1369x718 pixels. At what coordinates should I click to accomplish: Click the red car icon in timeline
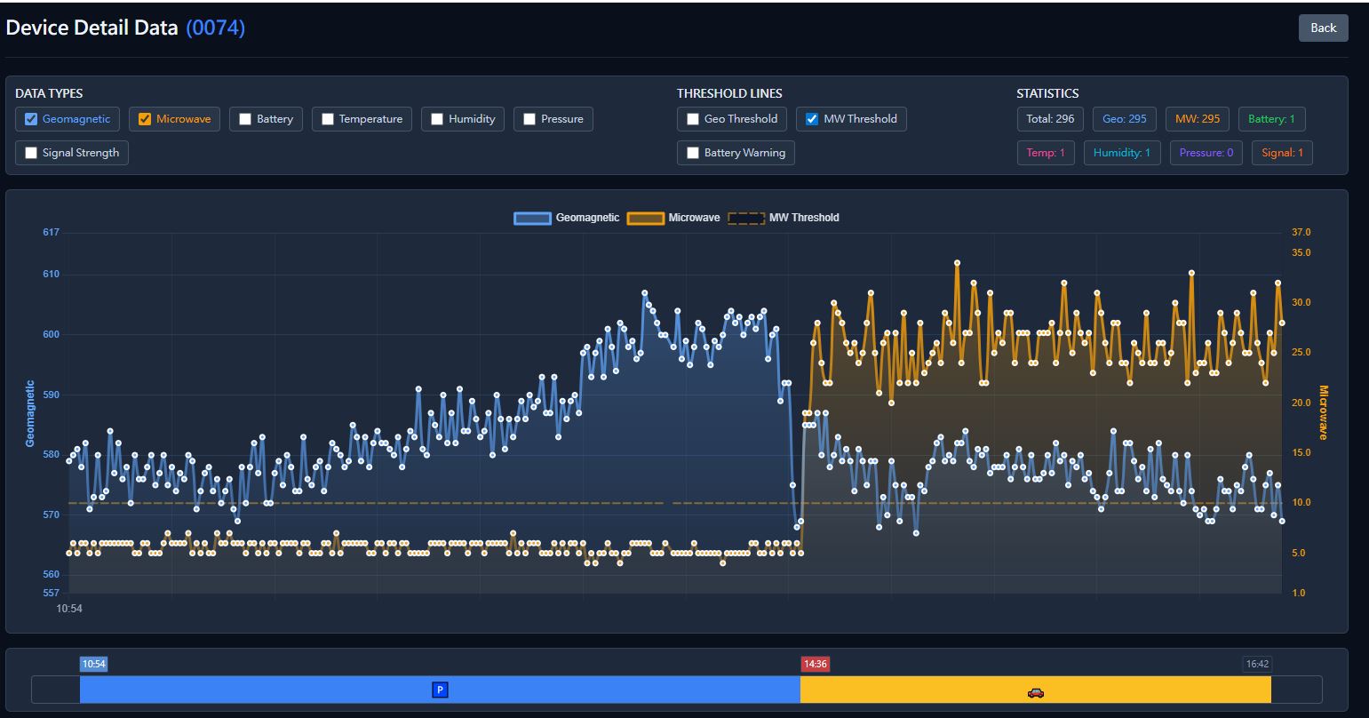(1035, 692)
